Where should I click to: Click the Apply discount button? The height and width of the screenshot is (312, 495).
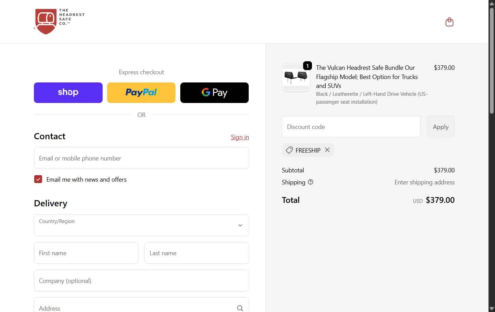pos(441,127)
